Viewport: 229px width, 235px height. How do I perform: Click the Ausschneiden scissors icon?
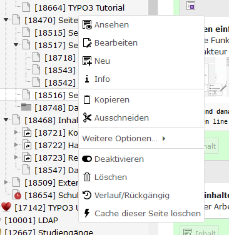[x=87, y=117]
